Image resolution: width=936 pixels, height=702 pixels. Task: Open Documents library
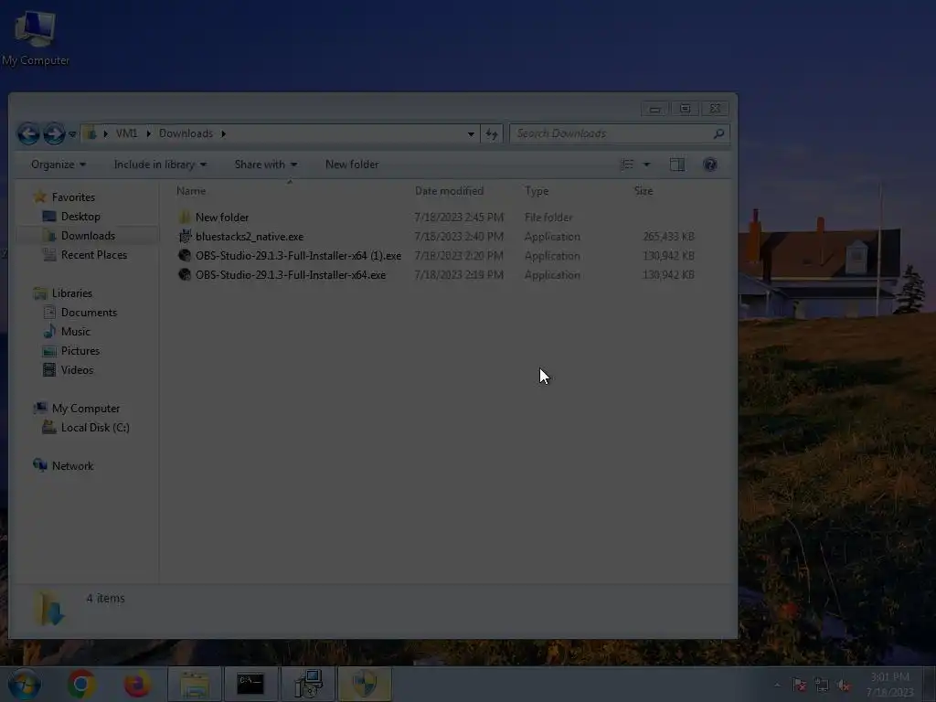pyautogui.click(x=89, y=313)
